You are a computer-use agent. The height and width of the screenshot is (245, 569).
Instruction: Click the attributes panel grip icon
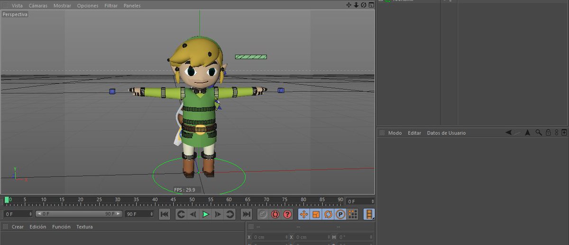[x=381, y=133]
